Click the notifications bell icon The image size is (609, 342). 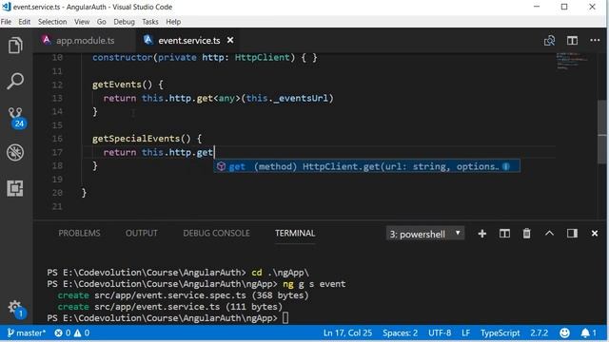click(x=588, y=333)
